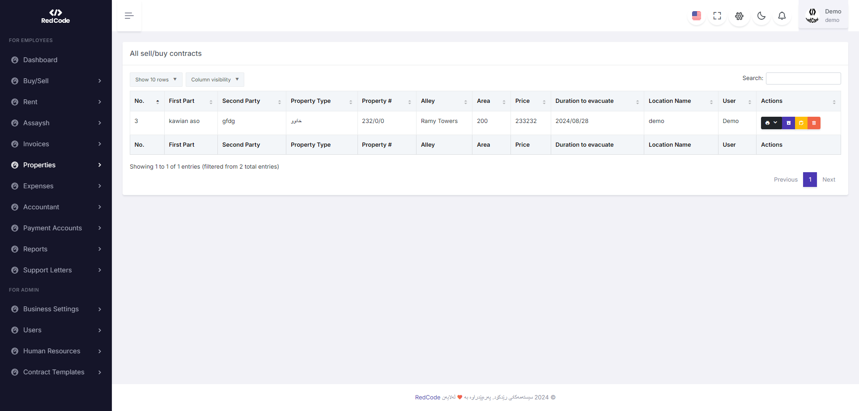Enter fullscreen mode with the expand icon
This screenshot has width=859, height=411.
717,16
